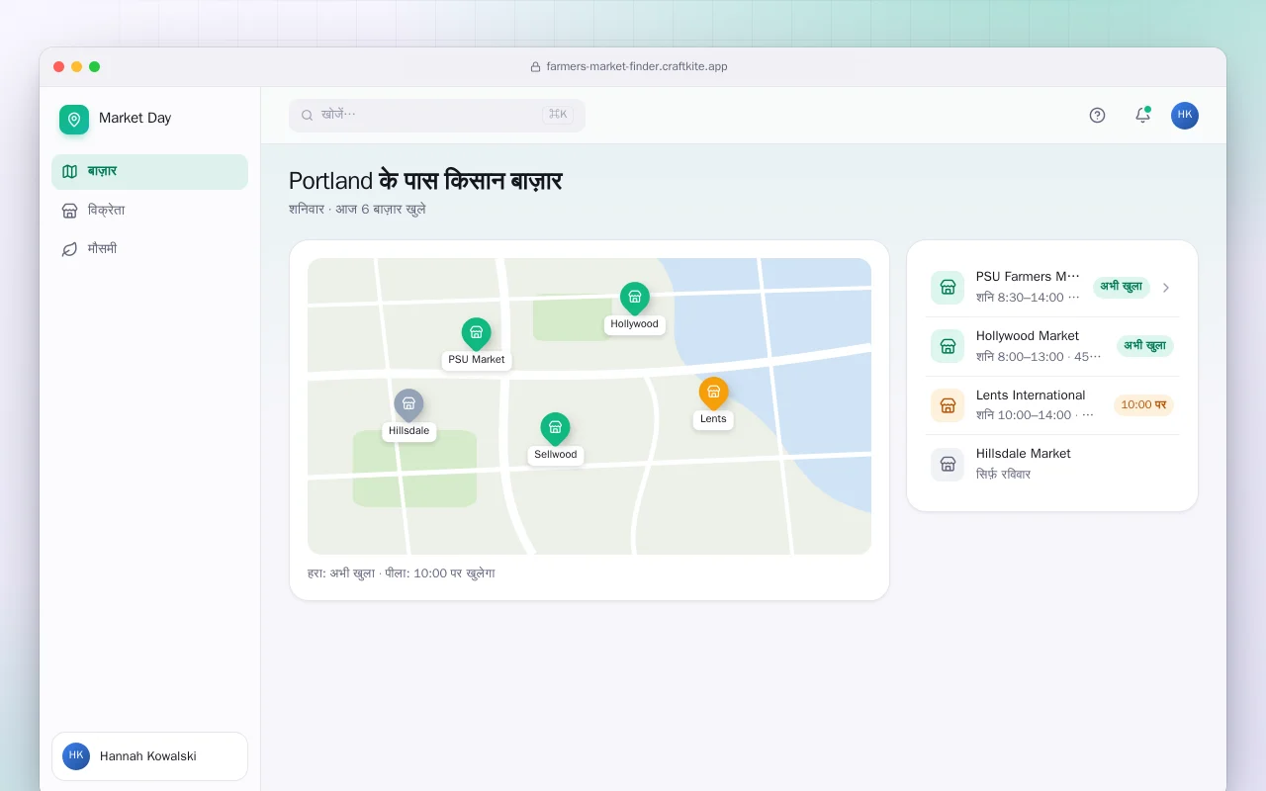Click the अभी खुला badge on Hollywood Market
Viewport: 1266px width, 791px height.
[1145, 346]
